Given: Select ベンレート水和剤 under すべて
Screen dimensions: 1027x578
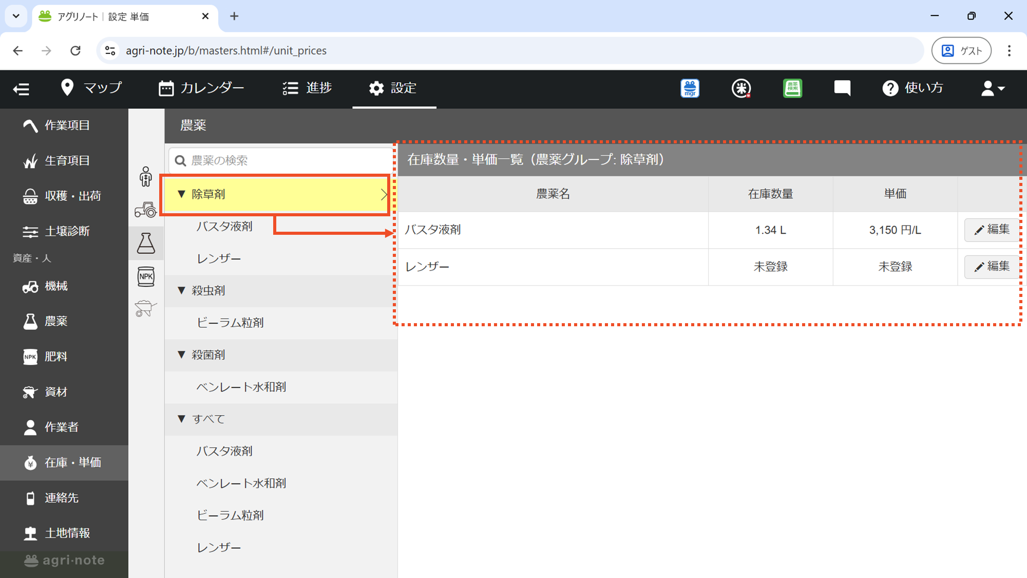Looking at the screenshot, I should 241,483.
